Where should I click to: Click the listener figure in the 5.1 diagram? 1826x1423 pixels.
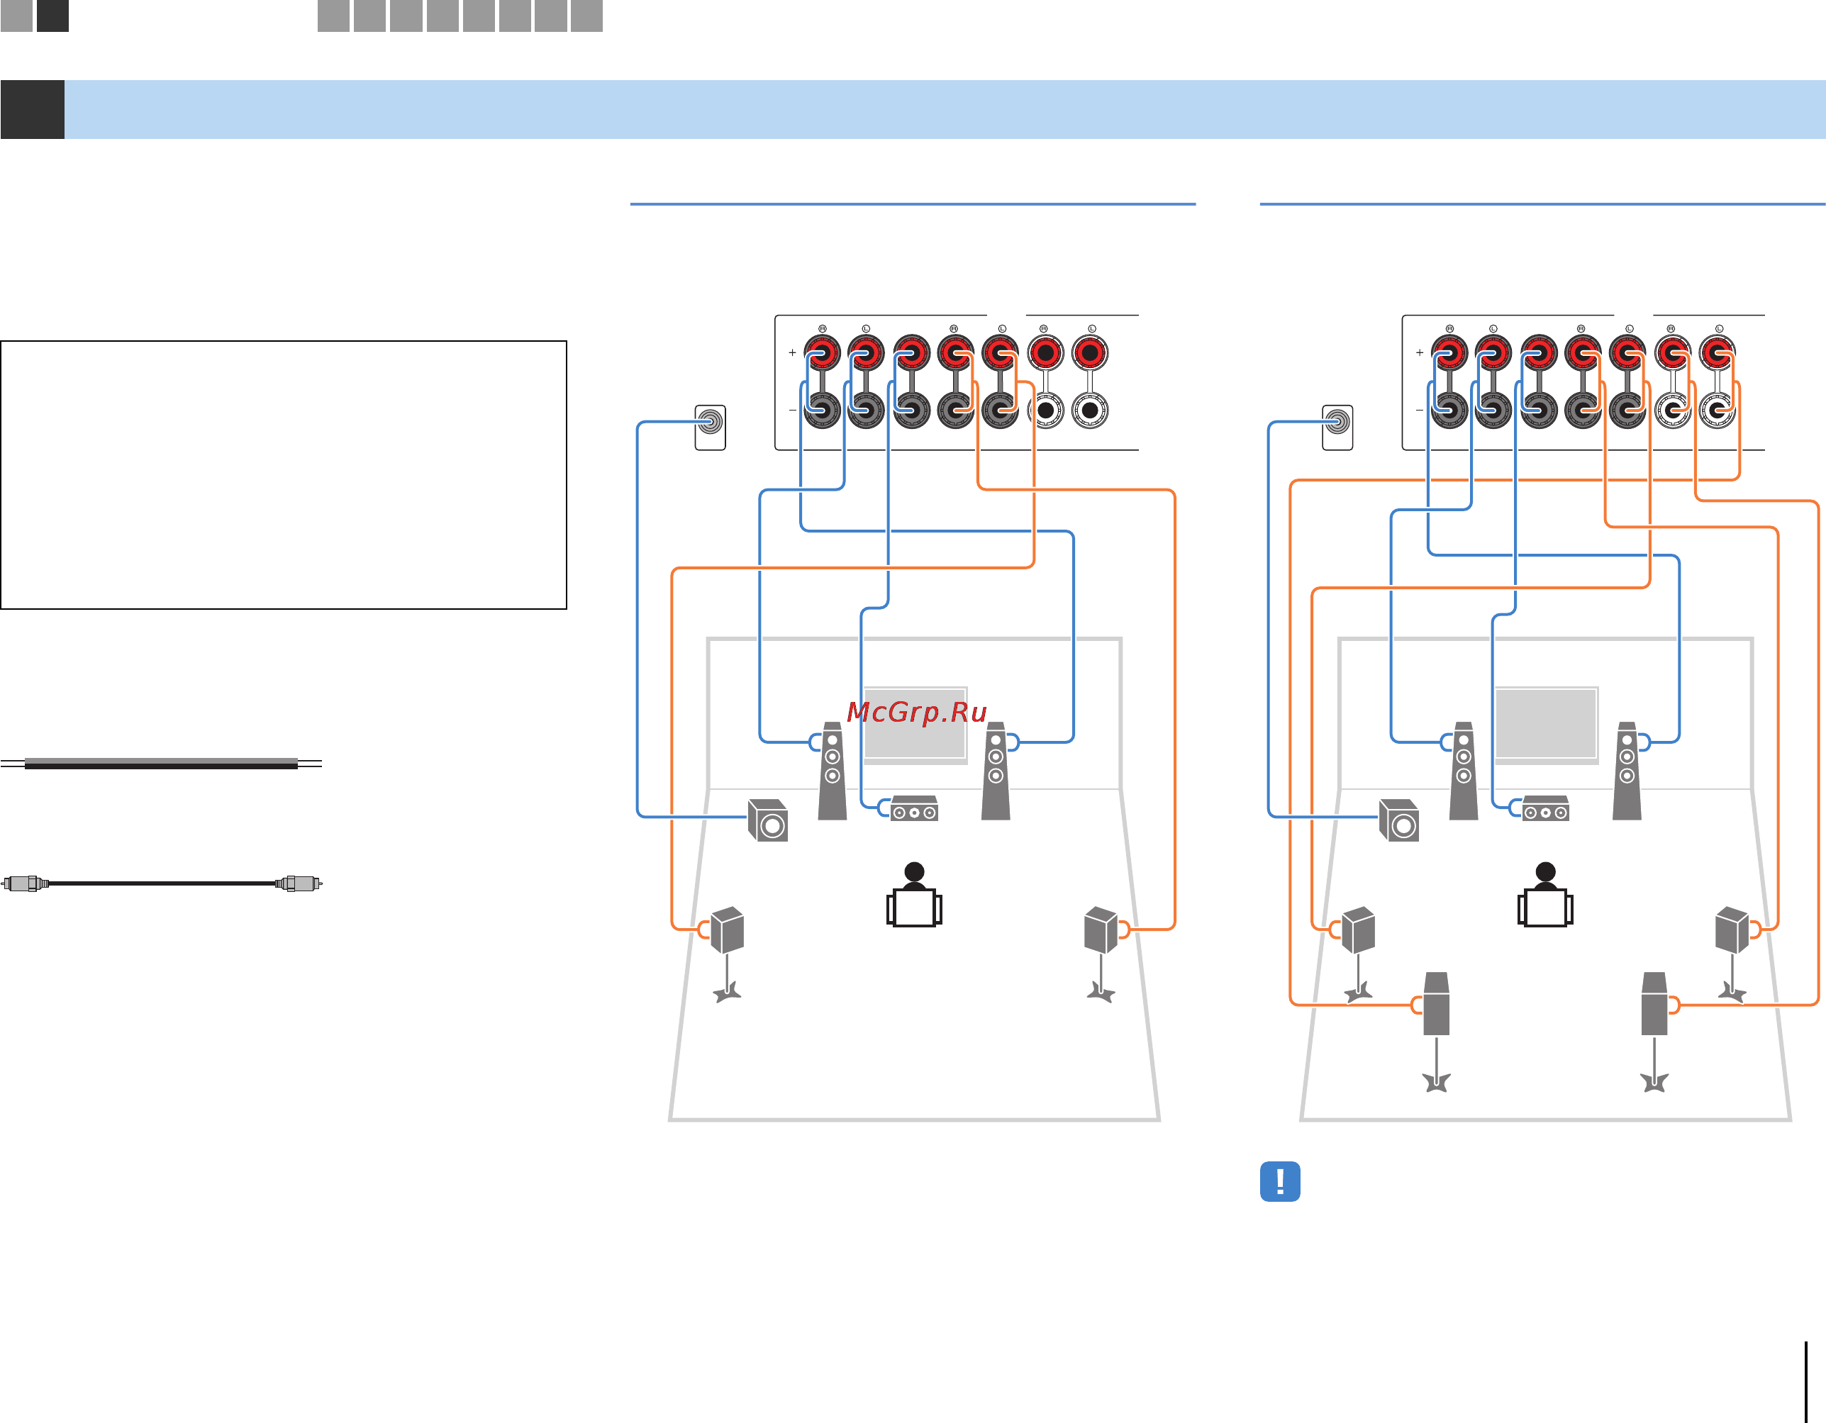[x=914, y=894]
